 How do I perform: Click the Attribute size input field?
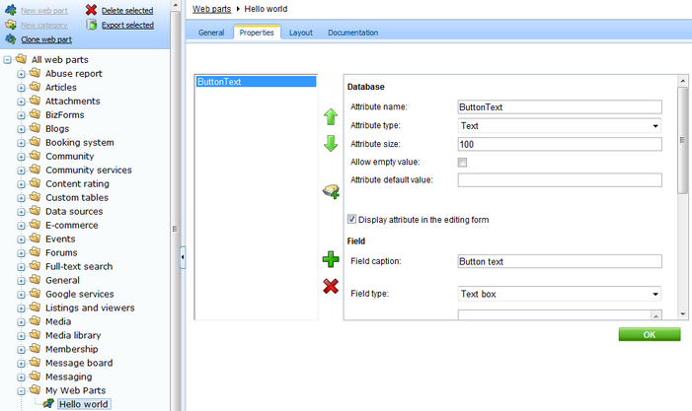559,144
